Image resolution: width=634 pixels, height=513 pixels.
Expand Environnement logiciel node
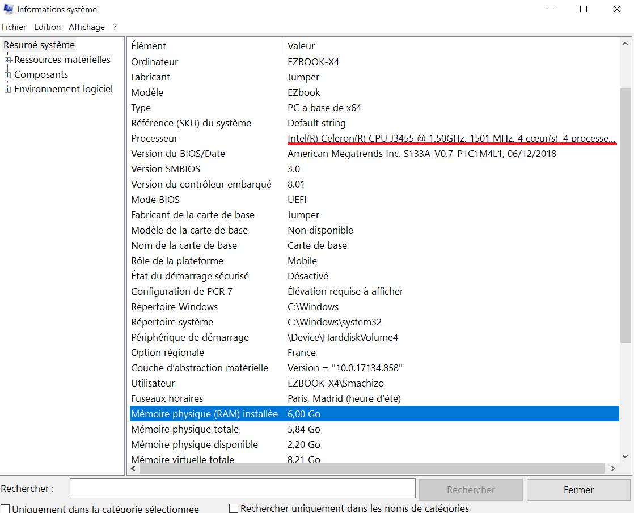pos(7,90)
